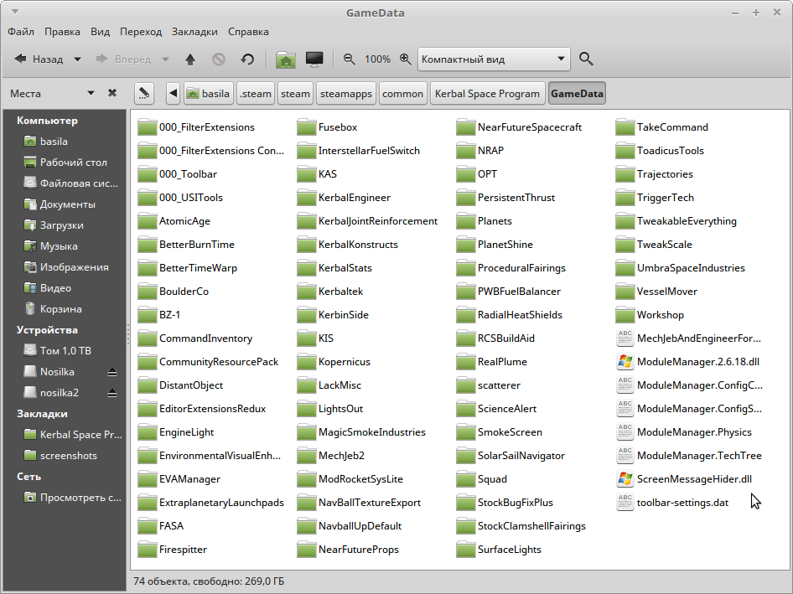The width and height of the screenshot is (793, 594).
Task: Open the Места sidebar dropdown
Action: click(91, 93)
